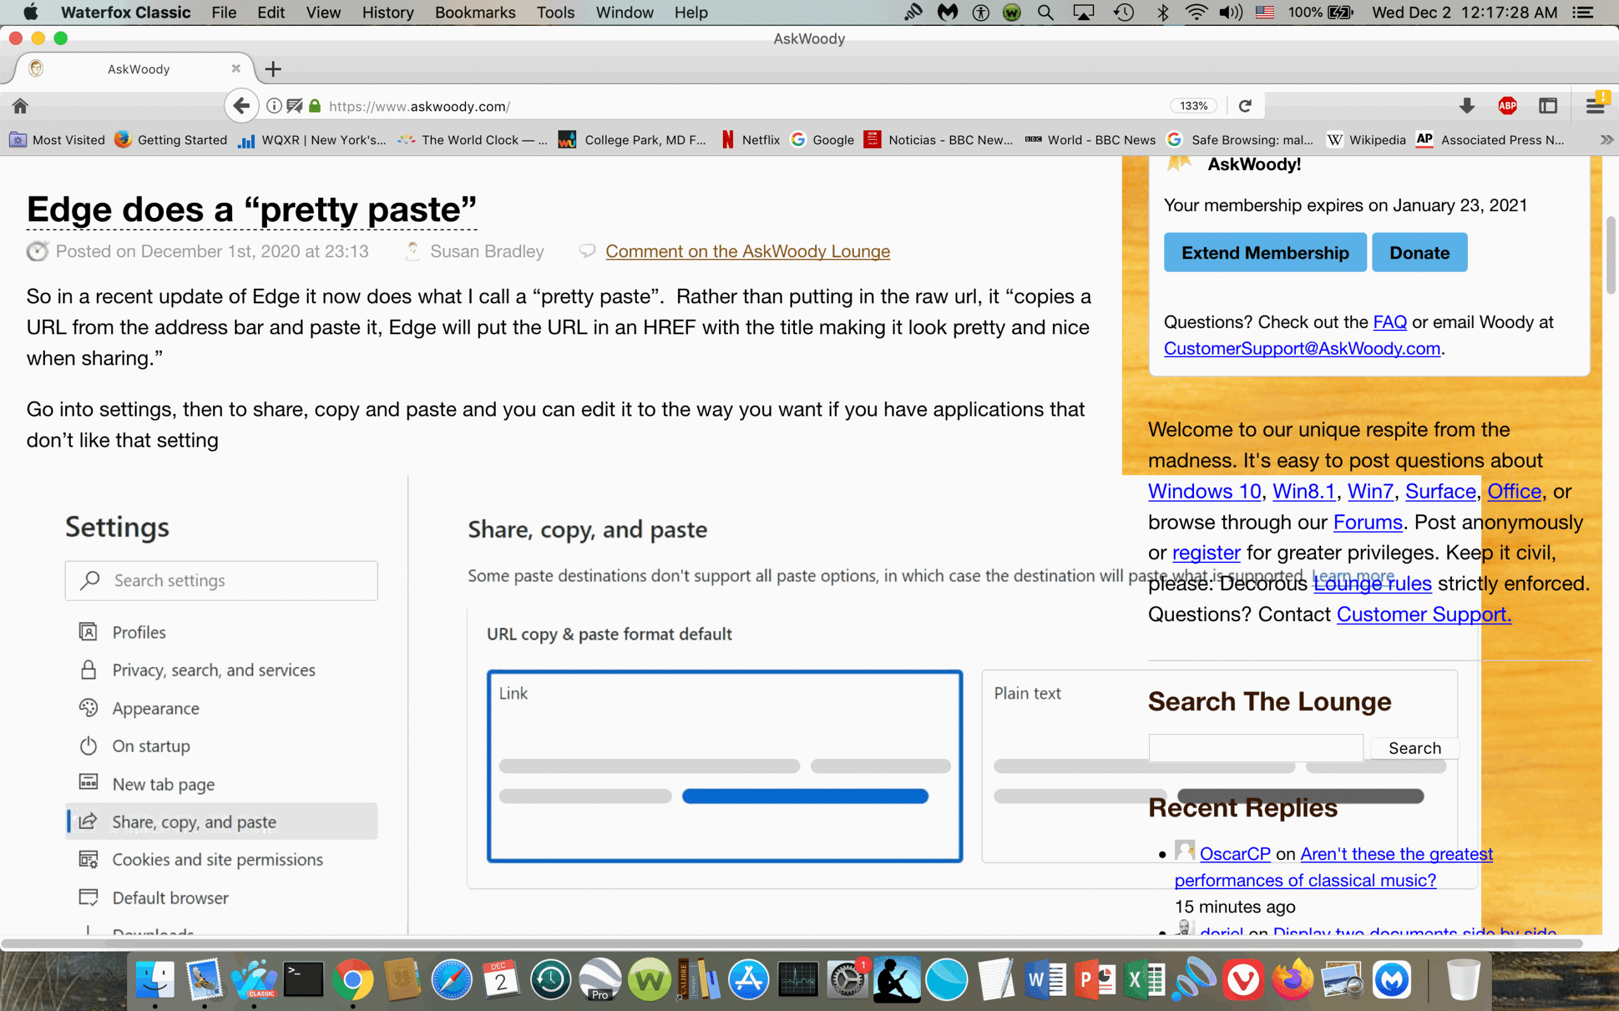1619x1011 pixels.
Task: Open the Bookmarks menu
Action: pos(474,13)
